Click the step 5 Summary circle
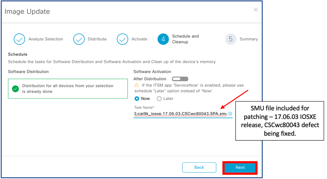This screenshot has width=327, height=179. point(231,39)
